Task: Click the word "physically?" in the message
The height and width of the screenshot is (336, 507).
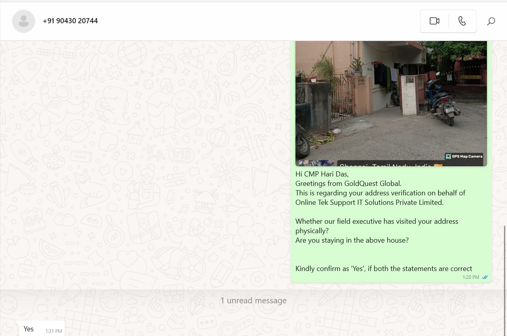Action: (x=312, y=230)
